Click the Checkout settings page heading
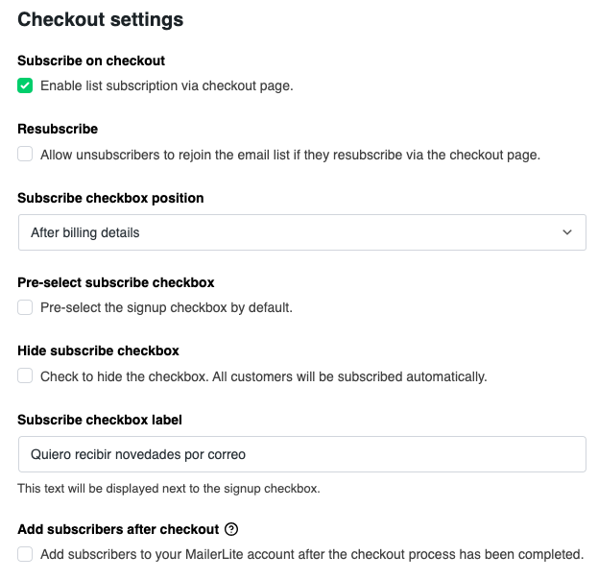 point(100,19)
